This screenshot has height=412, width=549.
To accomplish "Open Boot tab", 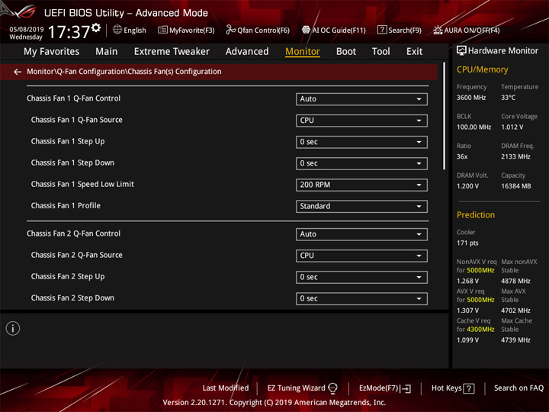I will (346, 52).
